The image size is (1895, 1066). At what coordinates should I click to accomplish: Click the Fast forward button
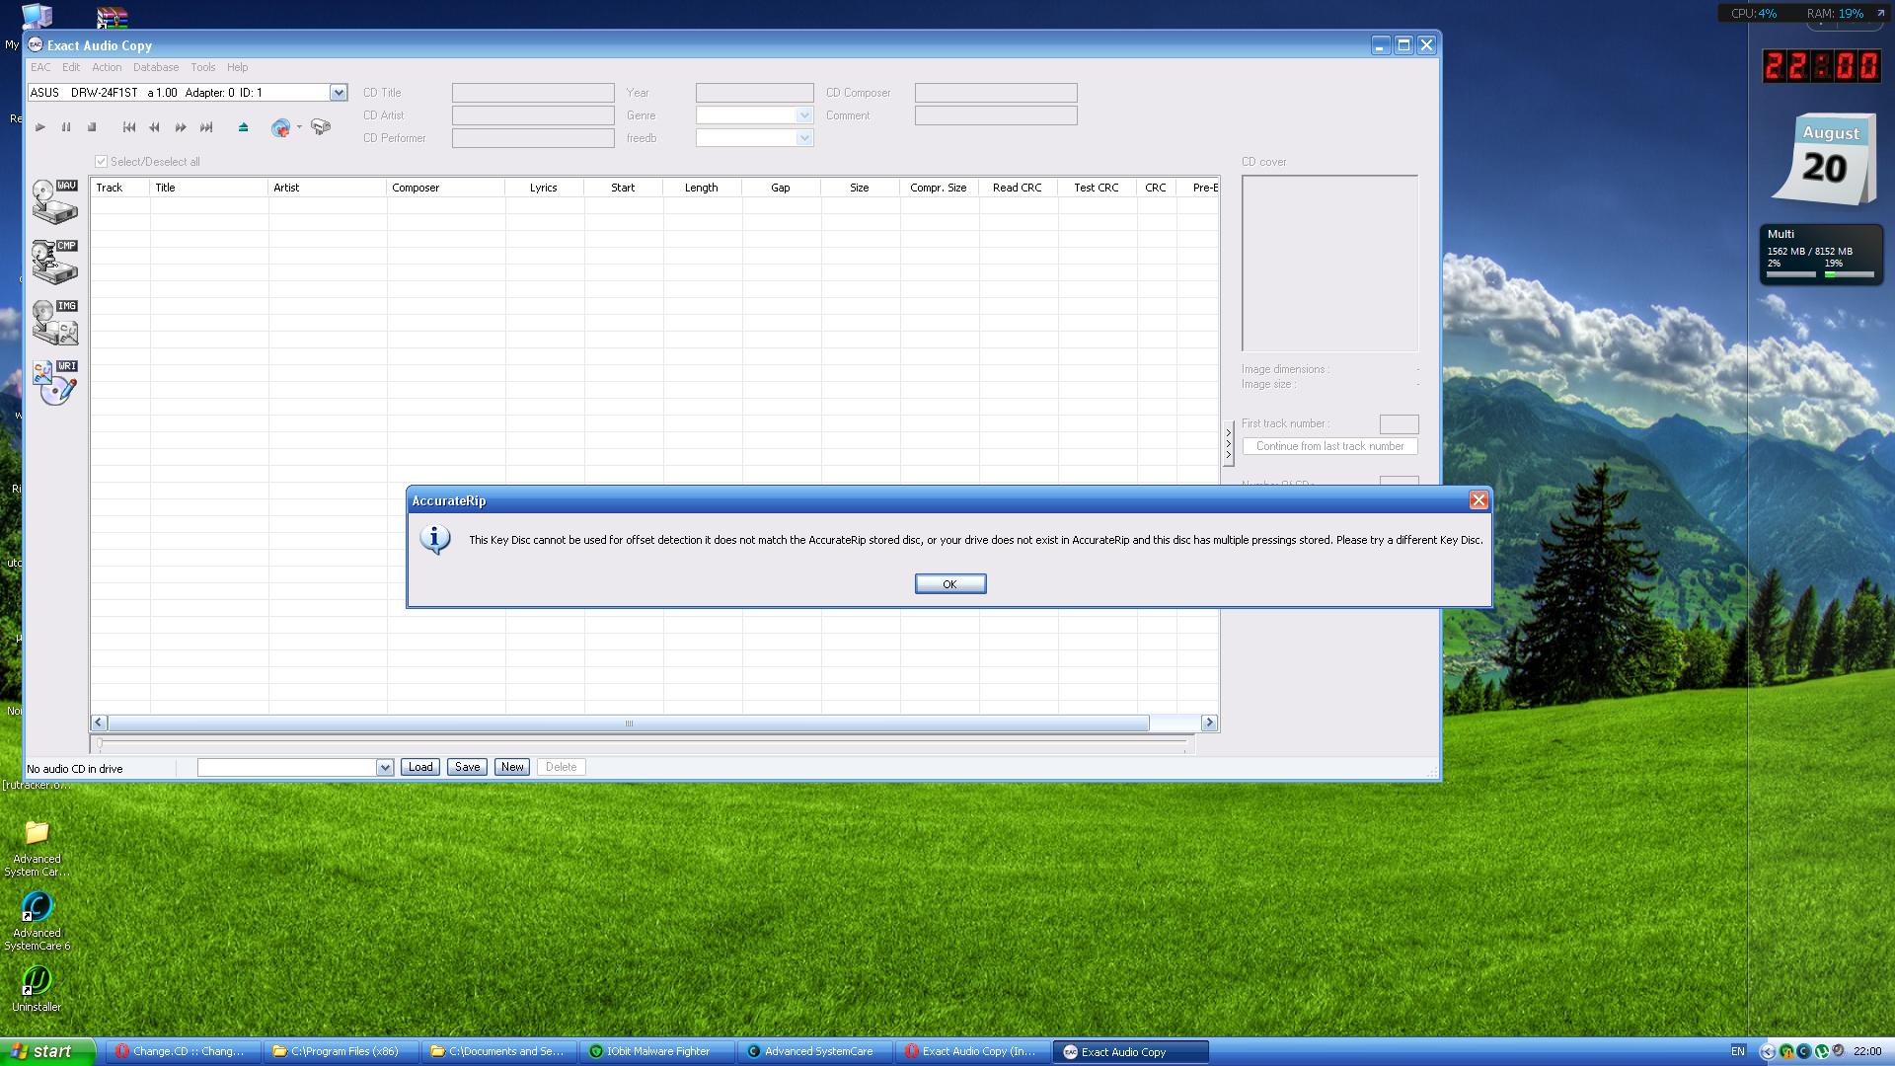pyautogui.click(x=181, y=127)
